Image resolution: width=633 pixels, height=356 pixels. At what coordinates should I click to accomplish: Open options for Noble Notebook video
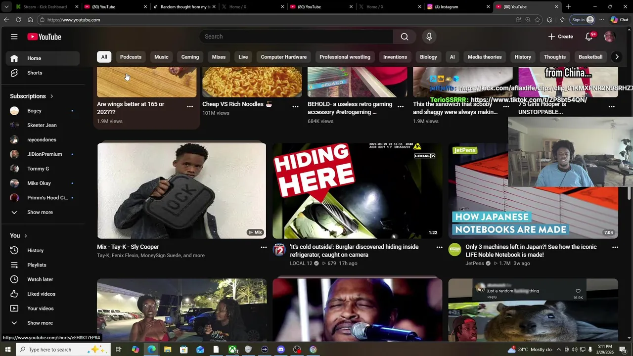(615, 247)
